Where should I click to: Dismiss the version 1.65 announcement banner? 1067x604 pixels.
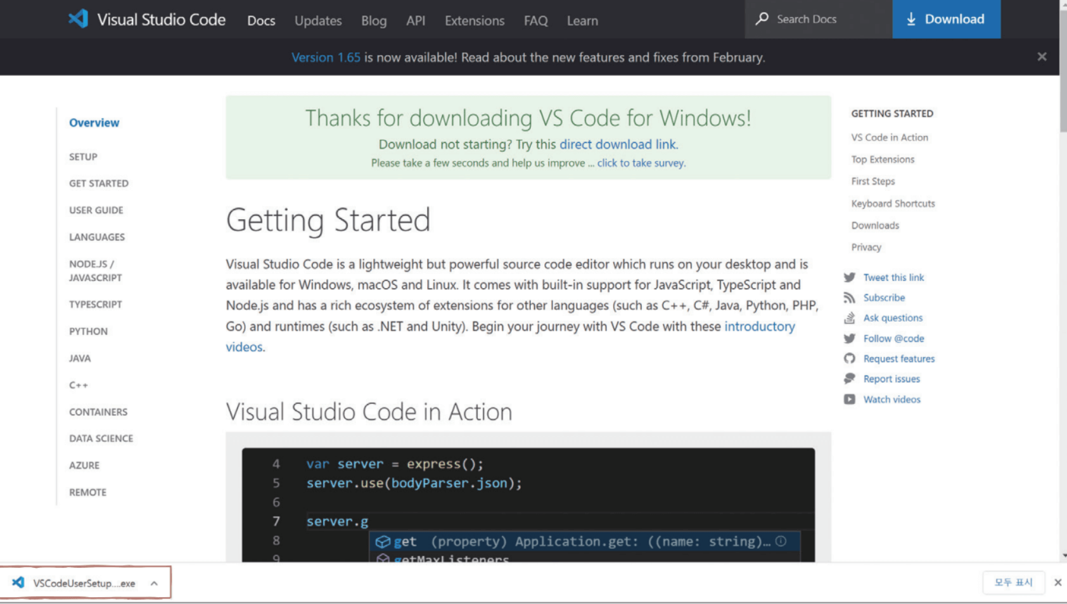pos(1042,57)
